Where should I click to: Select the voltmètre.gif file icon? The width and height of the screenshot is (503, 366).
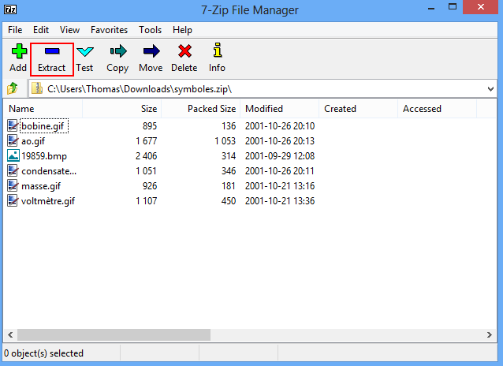coord(13,200)
